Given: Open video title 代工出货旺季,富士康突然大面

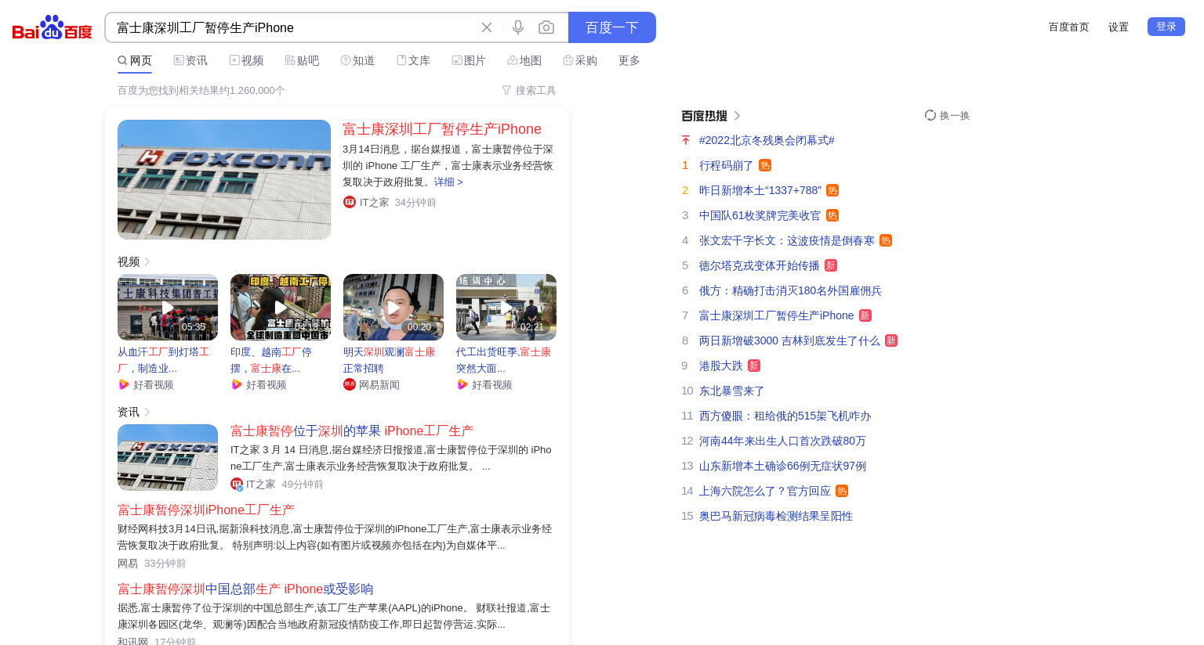Looking at the screenshot, I should pyautogui.click(x=503, y=360).
